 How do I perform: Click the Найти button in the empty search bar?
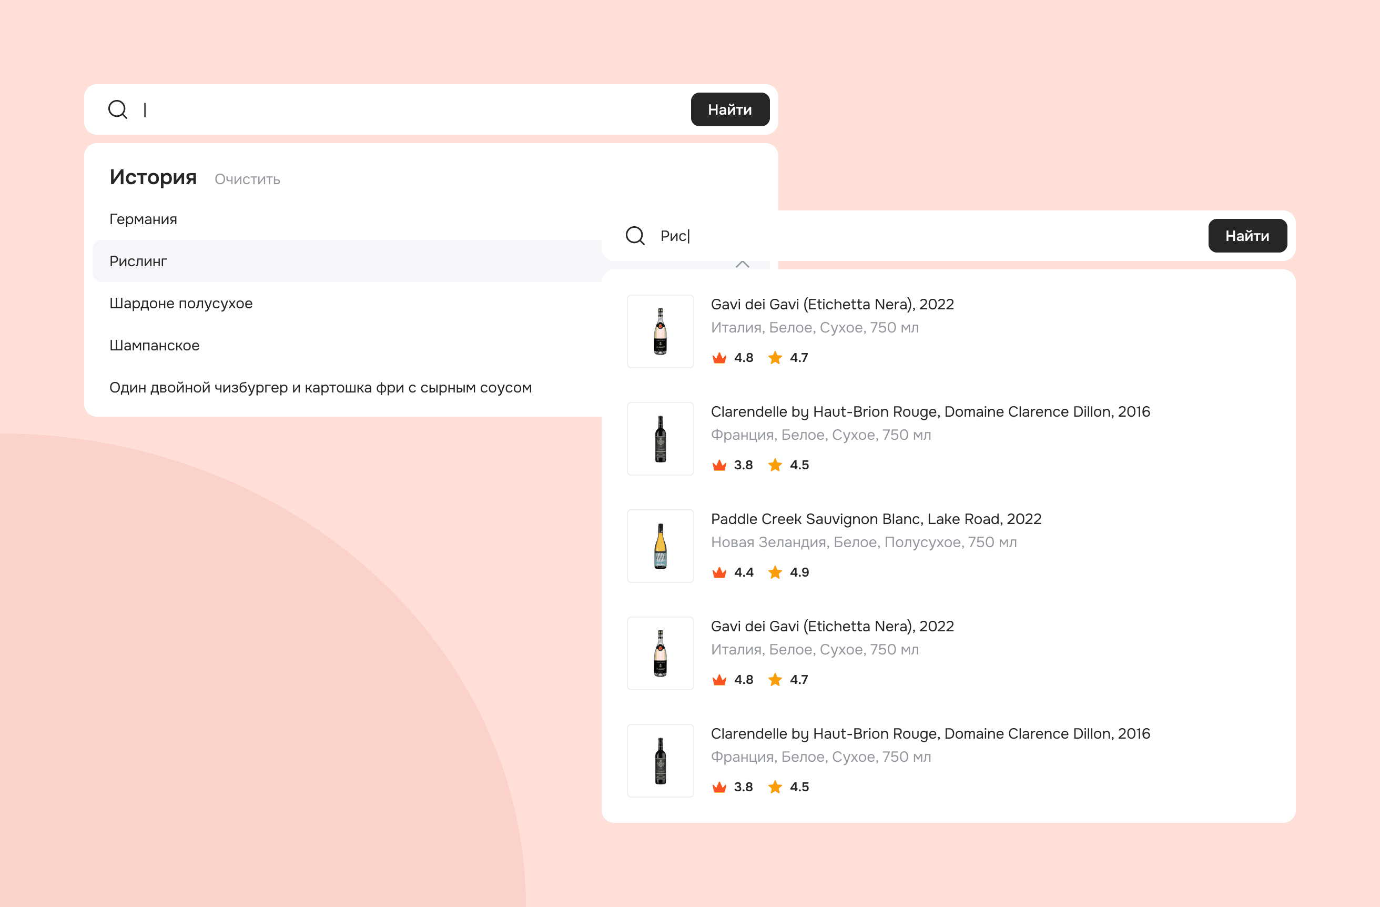point(730,109)
